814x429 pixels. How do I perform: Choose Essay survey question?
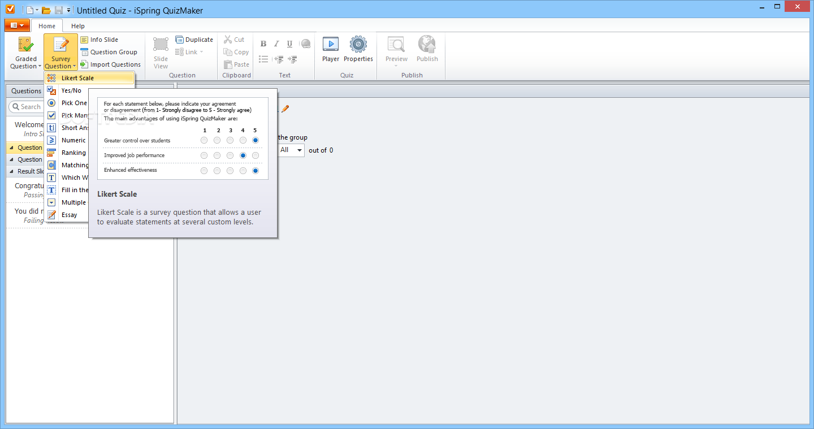tap(67, 215)
